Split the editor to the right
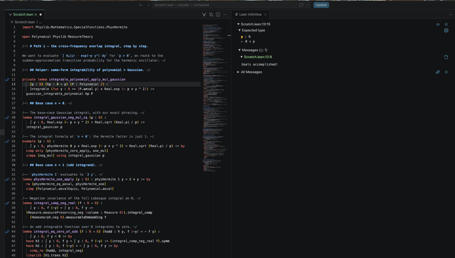The image size is (455, 258). [218, 15]
